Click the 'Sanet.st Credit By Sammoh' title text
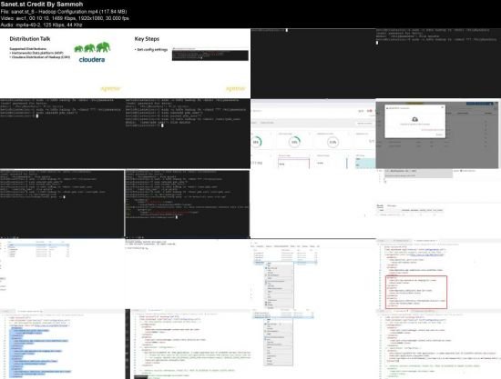 click(42, 5)
